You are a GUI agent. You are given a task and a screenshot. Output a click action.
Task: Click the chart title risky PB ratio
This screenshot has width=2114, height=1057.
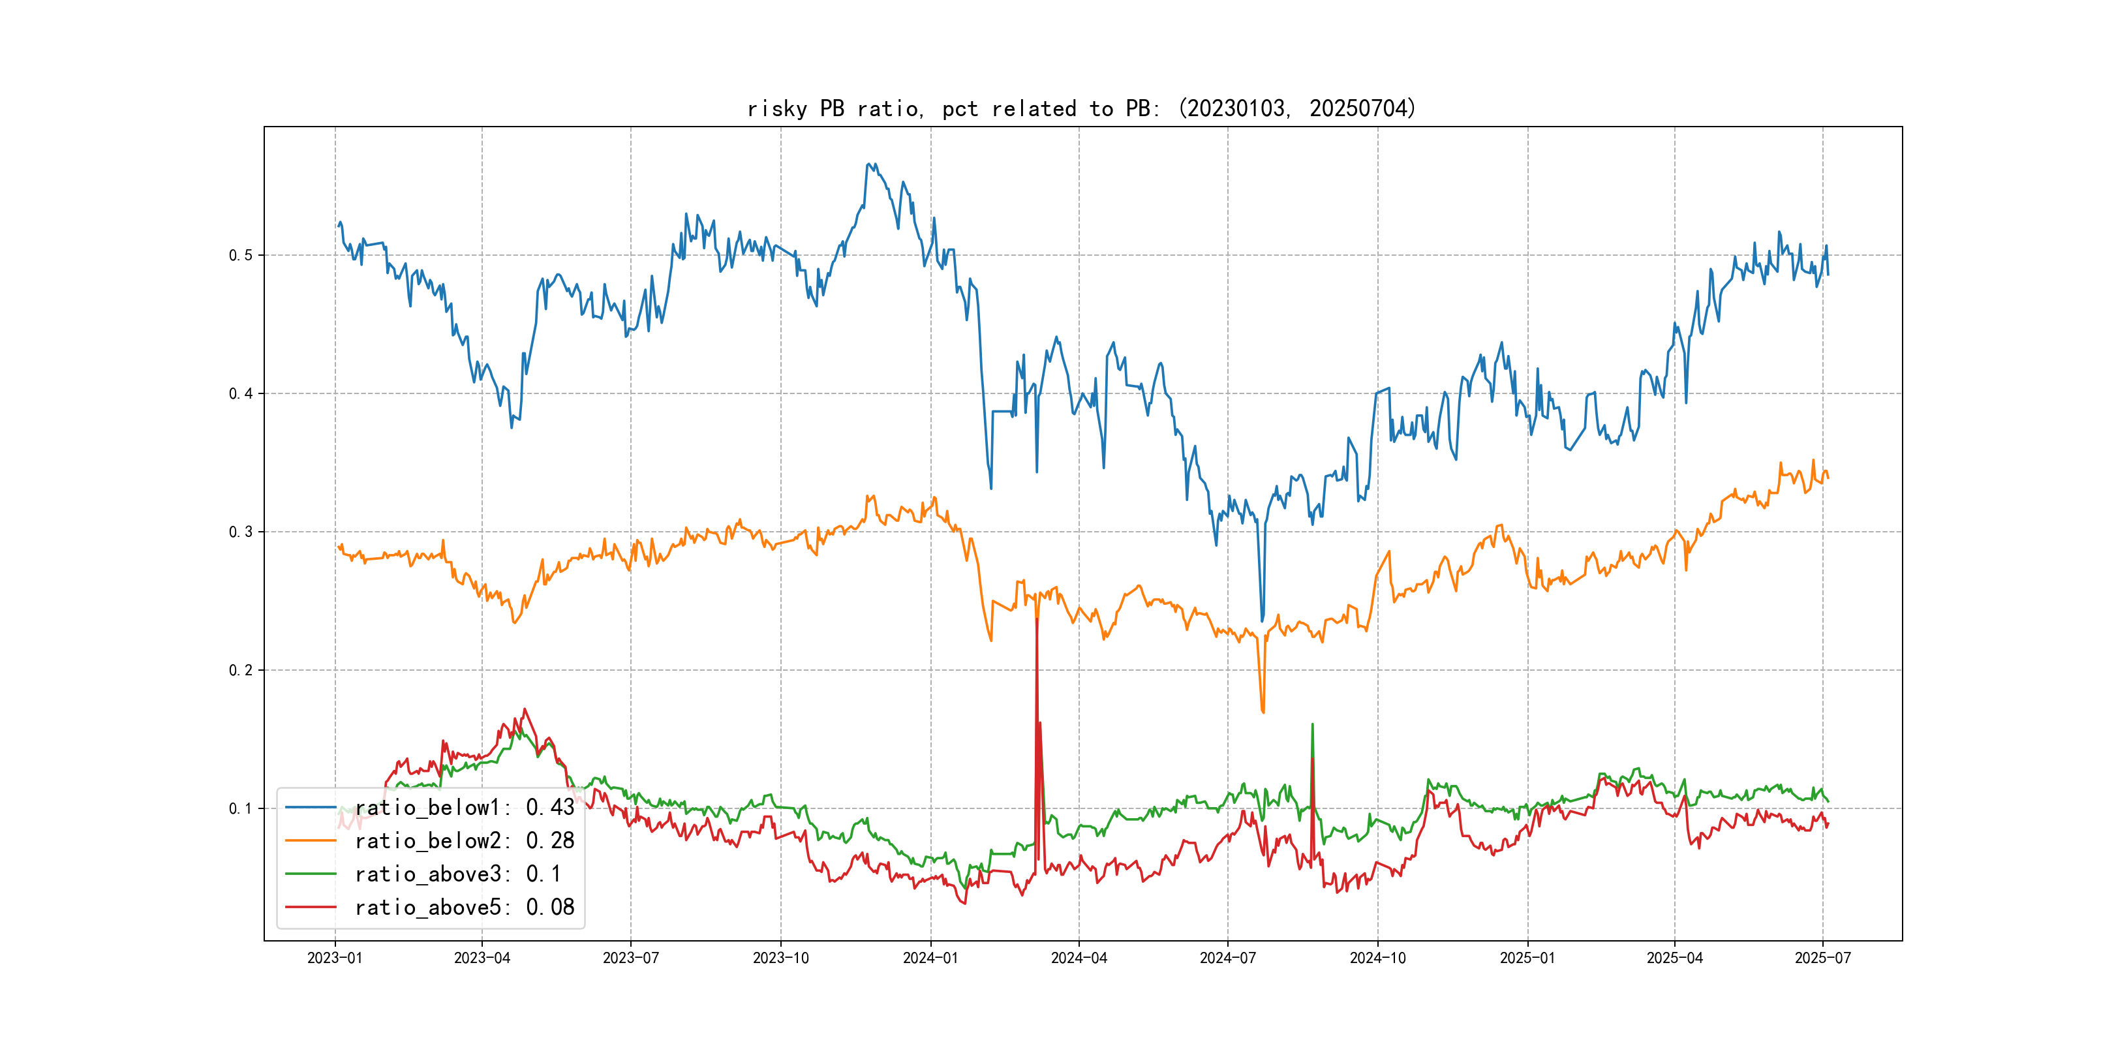pos(1080,108)
